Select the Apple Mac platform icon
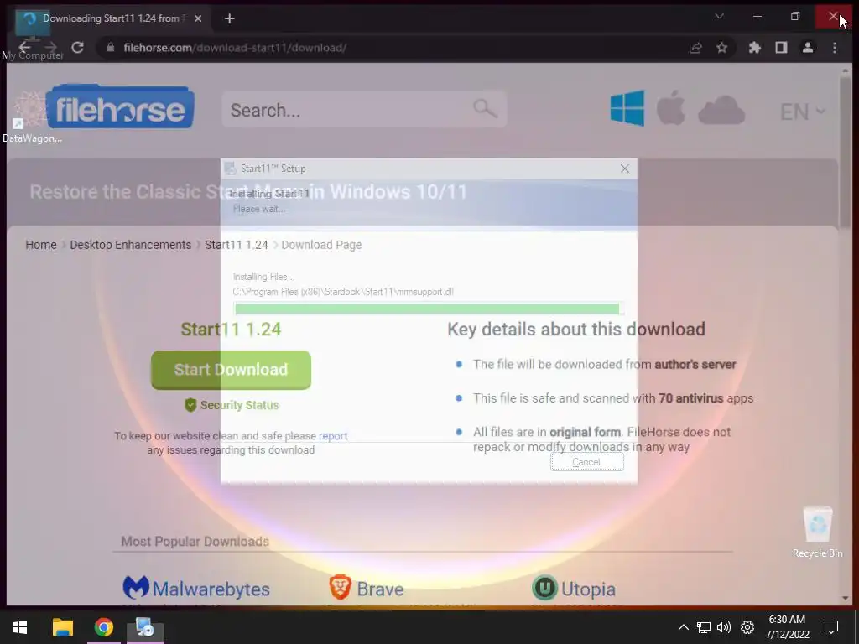 coord(671,108)
